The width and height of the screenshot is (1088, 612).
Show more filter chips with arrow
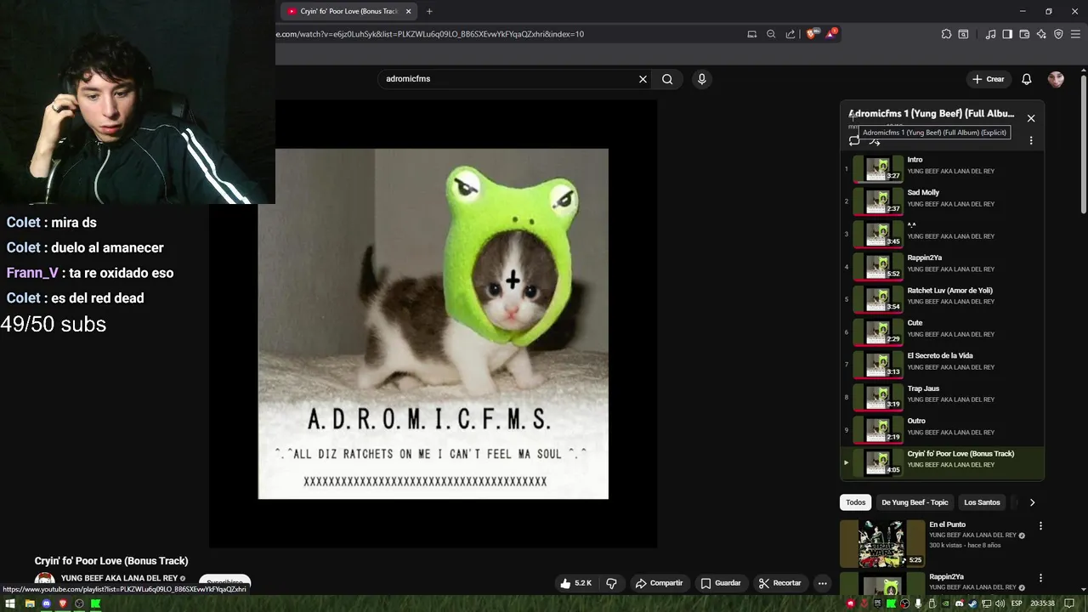pyautogui.click(x=1032, y=502)
